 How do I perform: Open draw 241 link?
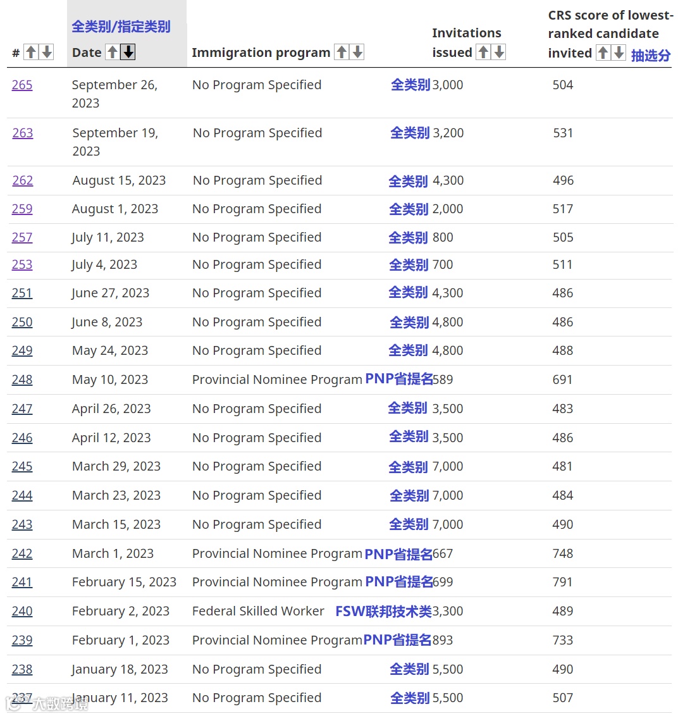click(22, 582)
